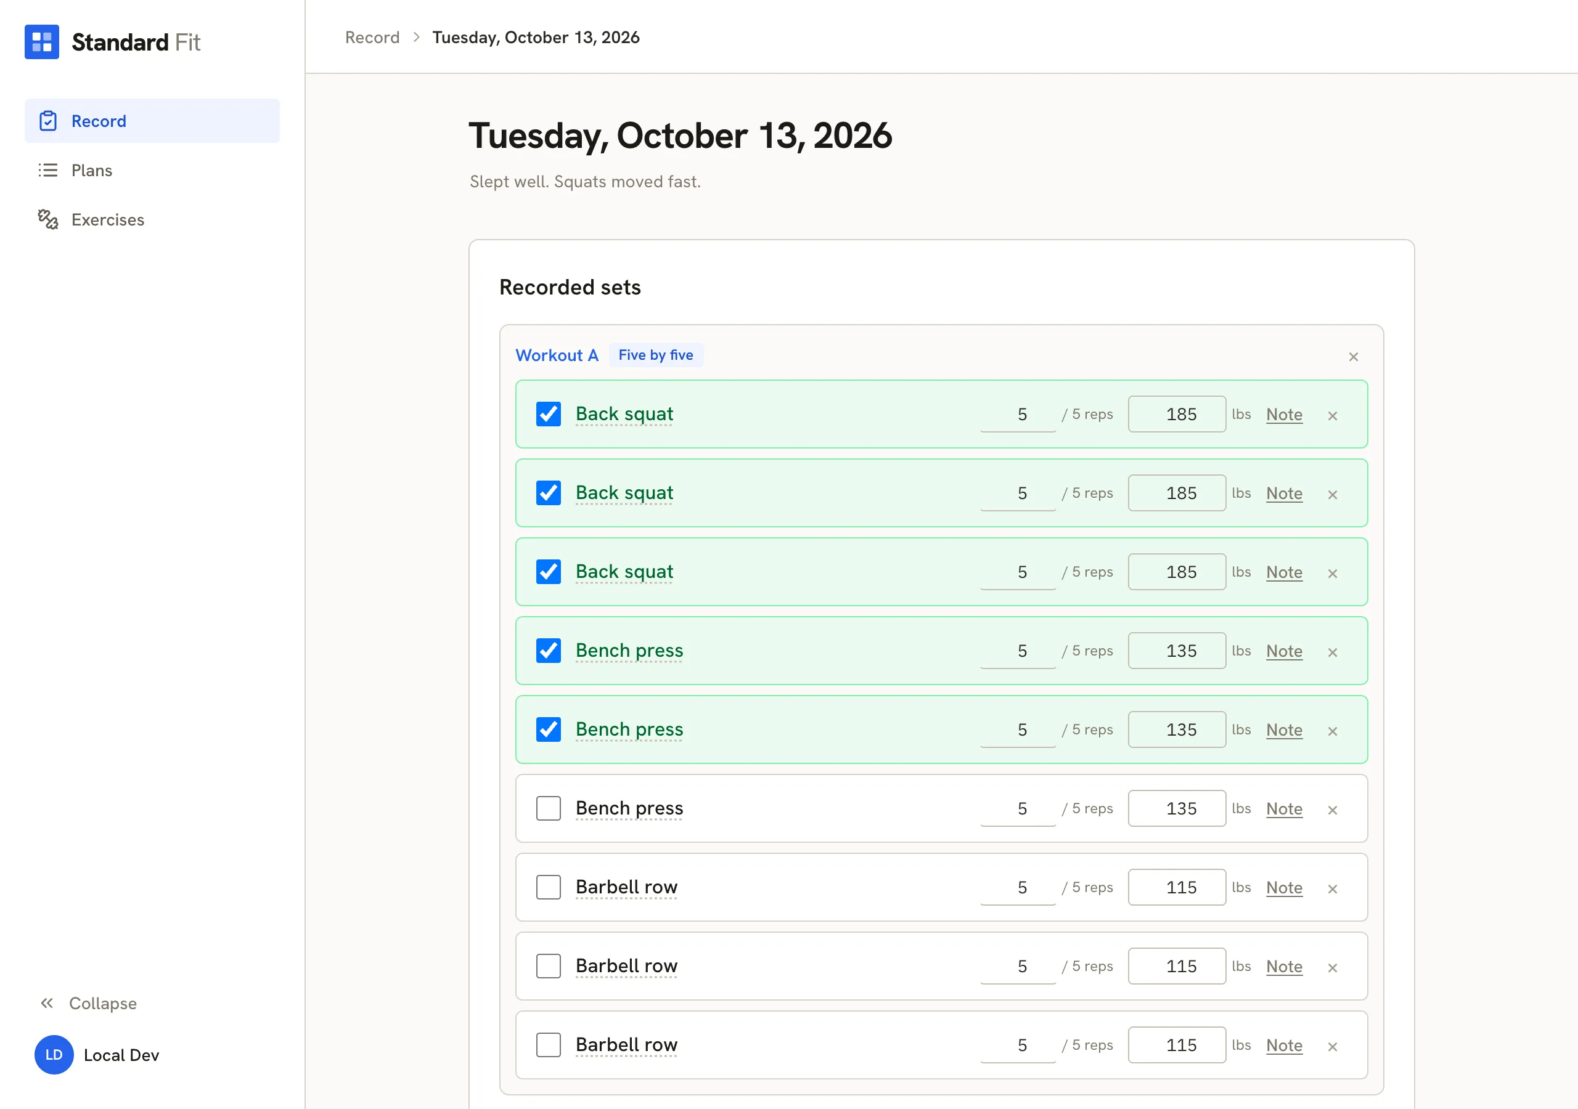Check the last Barbell row set
This screenshot has width=1578, height=1109.
pos(549,1045)
